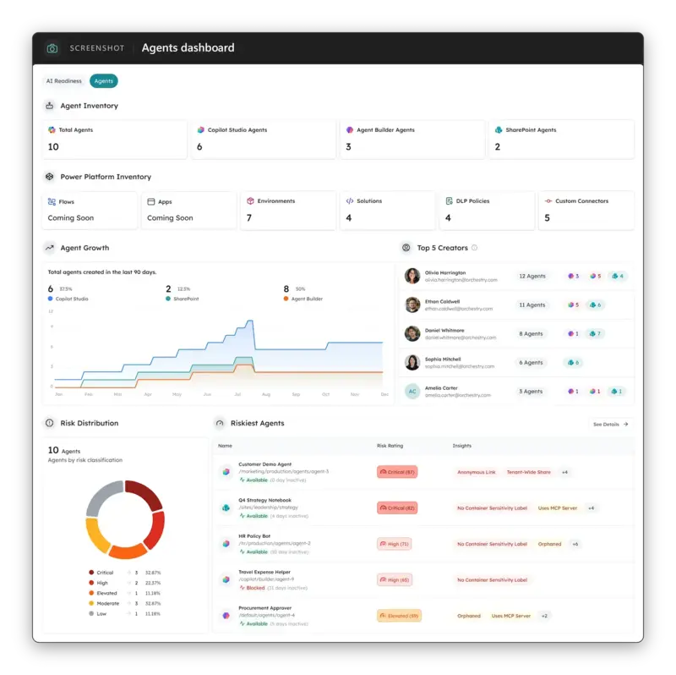Click the Critical (82) risk badge

pyautogui.click(x=397, y=508)
